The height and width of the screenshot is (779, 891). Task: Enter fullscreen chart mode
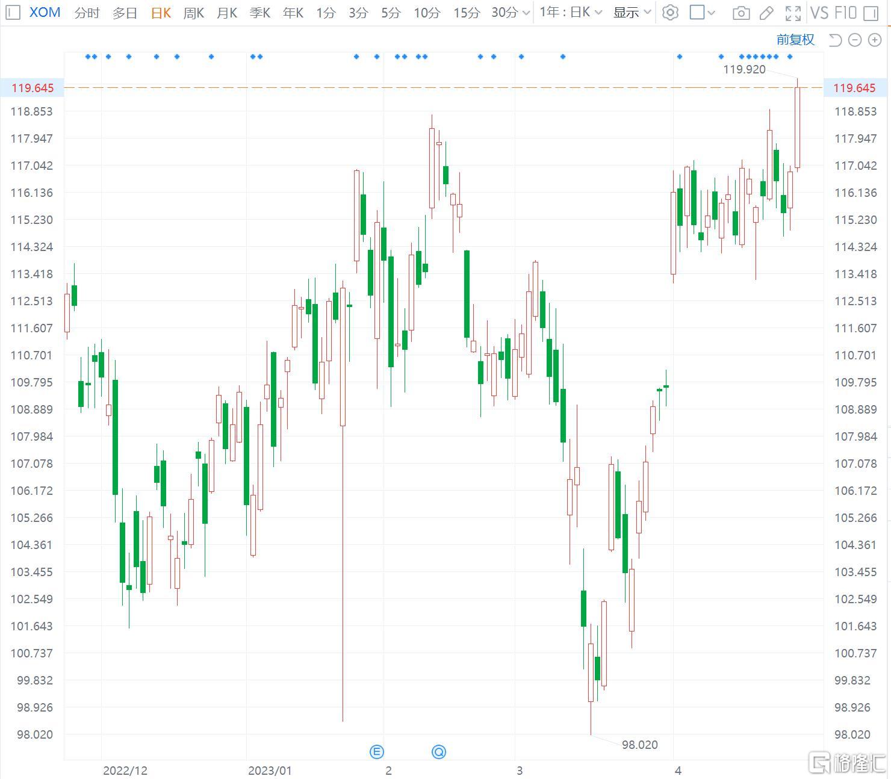(793, 13)
